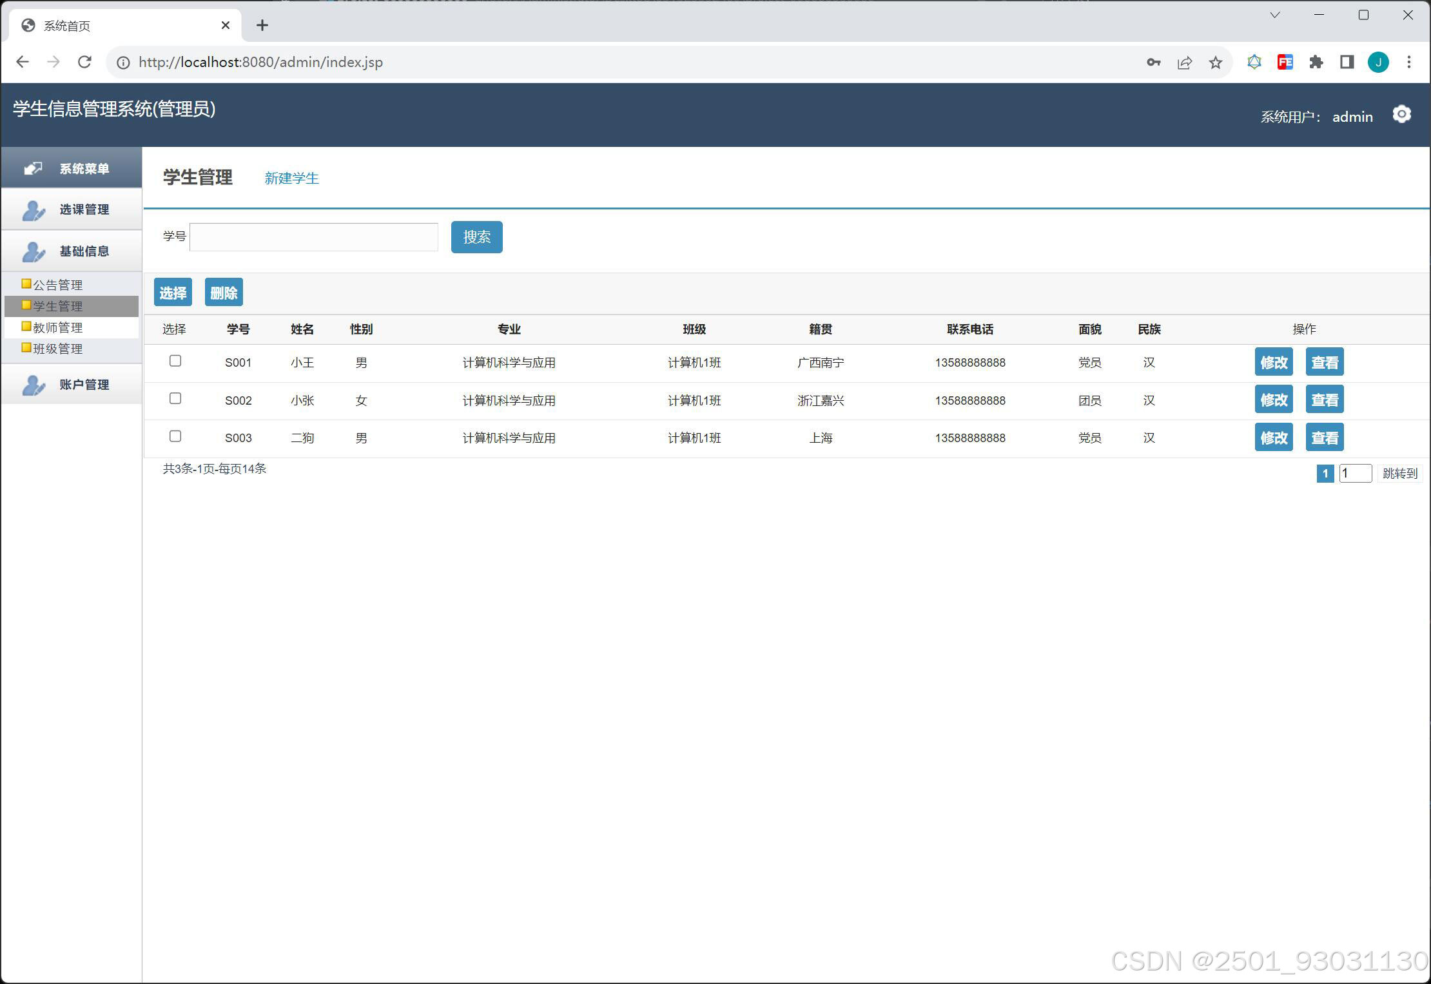Click the 系统菜单 arrow icon in sidebar
Viewport: 1431px width, 984px height.
tap(33, 168)
